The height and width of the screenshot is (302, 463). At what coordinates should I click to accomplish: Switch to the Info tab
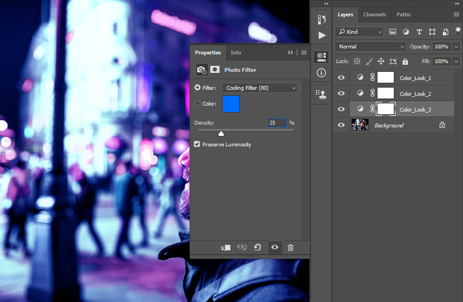click(236, 53)
